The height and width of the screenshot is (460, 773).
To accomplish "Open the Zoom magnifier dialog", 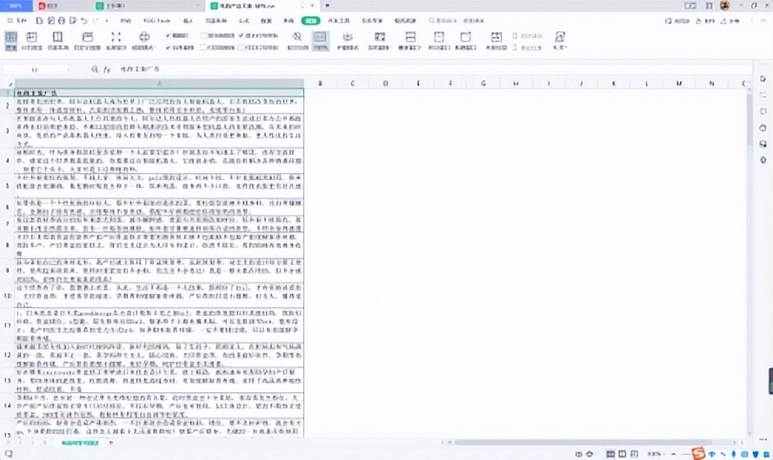I will [298, 41].
